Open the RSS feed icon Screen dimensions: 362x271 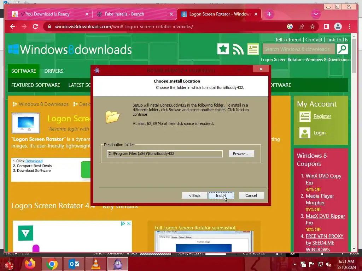[238, 49]
